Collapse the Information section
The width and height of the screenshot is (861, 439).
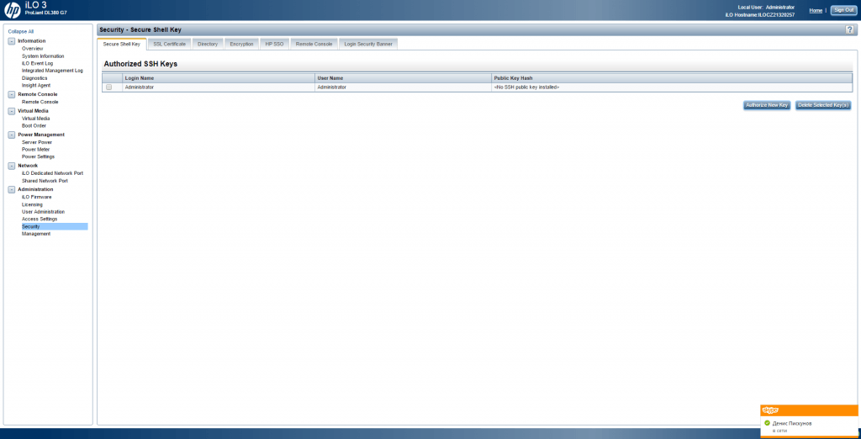click(x=12, y=41)
